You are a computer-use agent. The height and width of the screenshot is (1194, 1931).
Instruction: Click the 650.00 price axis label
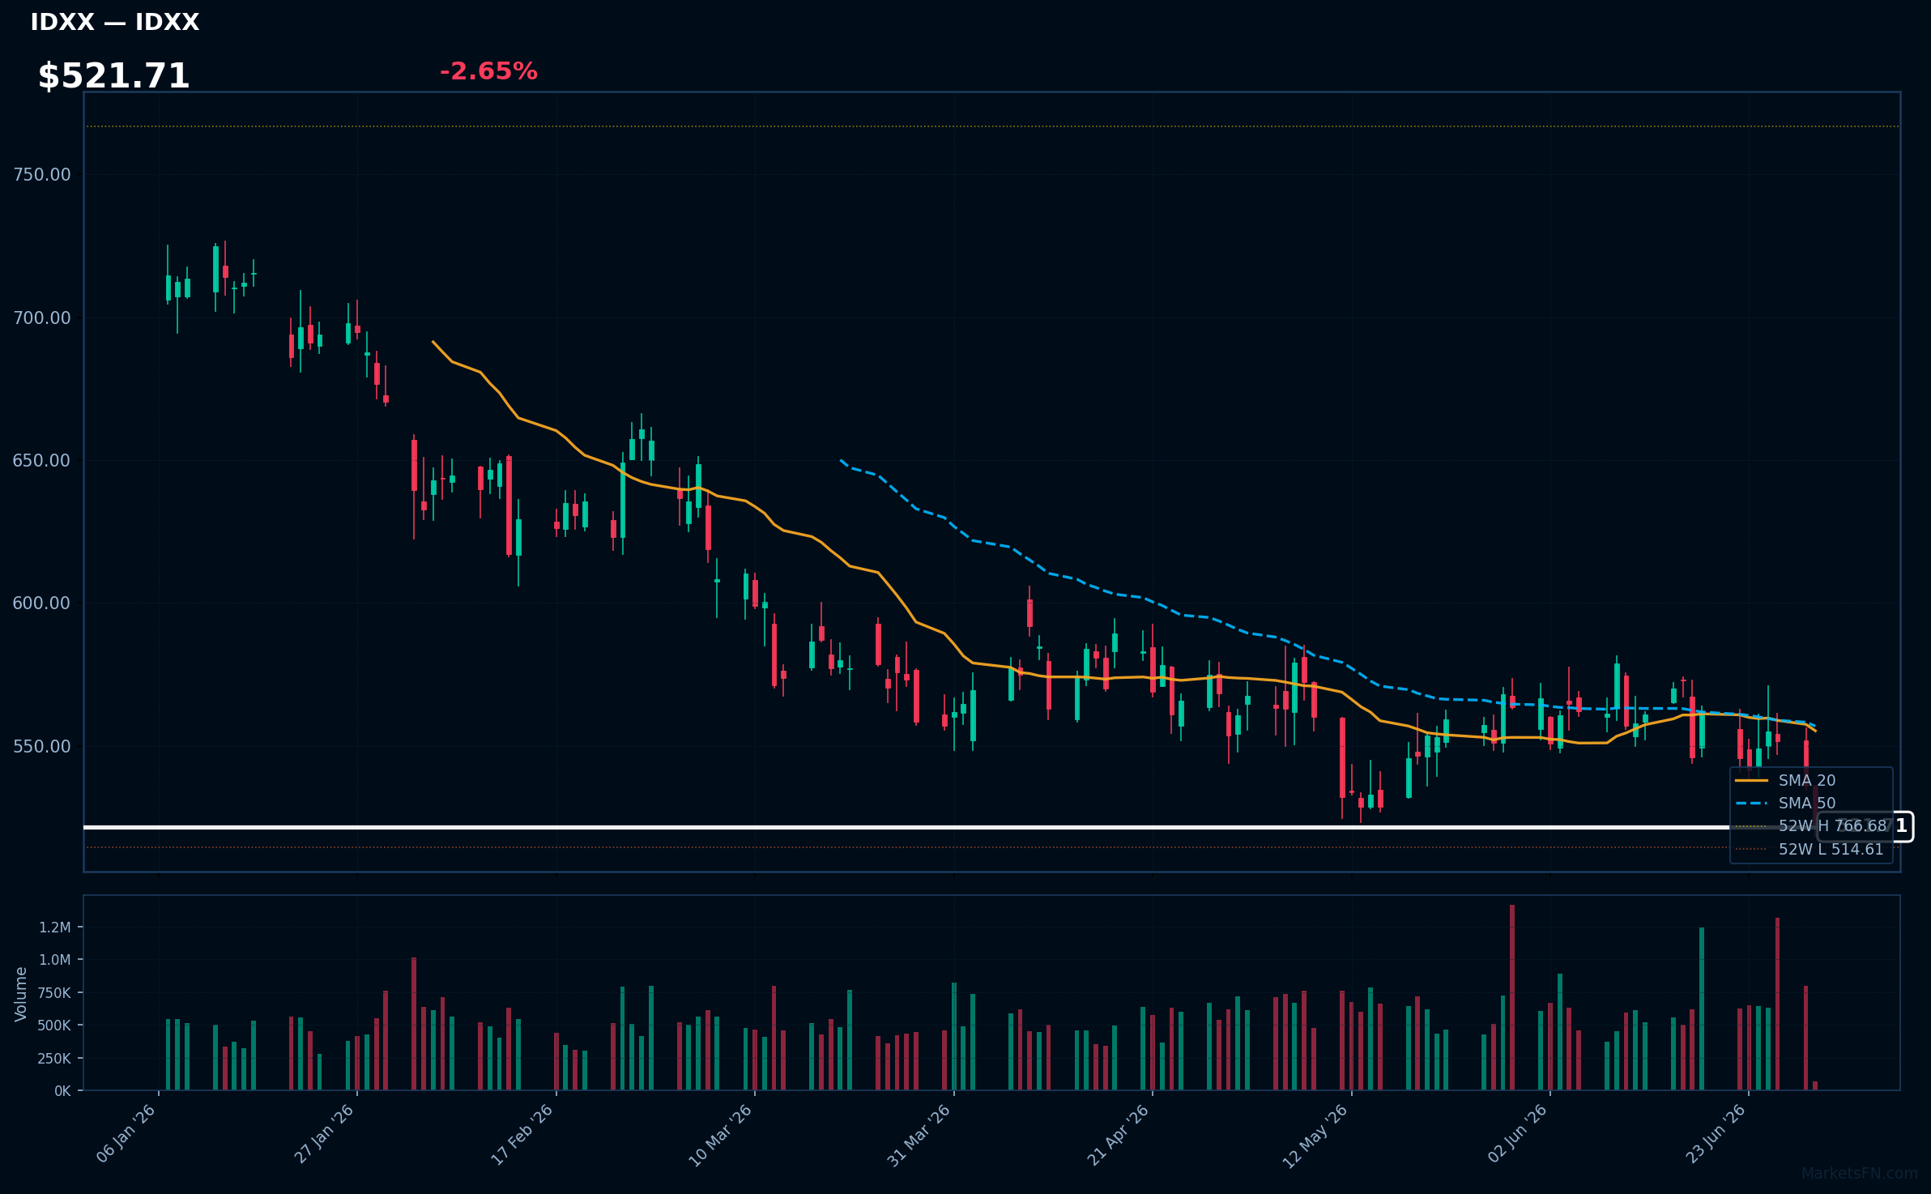(x=42, y=461)
